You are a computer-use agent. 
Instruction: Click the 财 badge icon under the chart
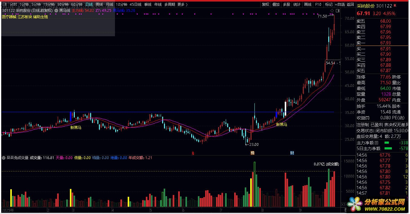tap(292, 153)
